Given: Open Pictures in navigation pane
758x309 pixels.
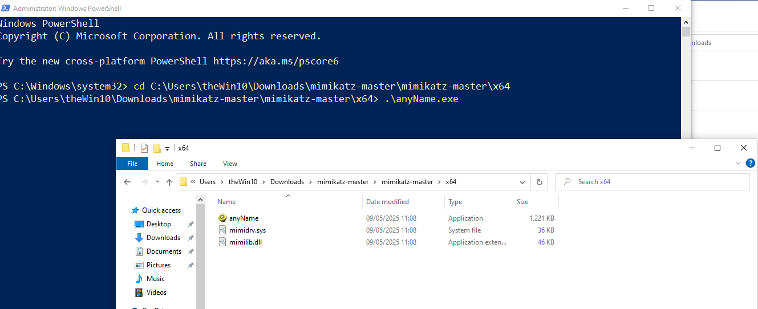Looking at the screenshot, I should [159, 265].
